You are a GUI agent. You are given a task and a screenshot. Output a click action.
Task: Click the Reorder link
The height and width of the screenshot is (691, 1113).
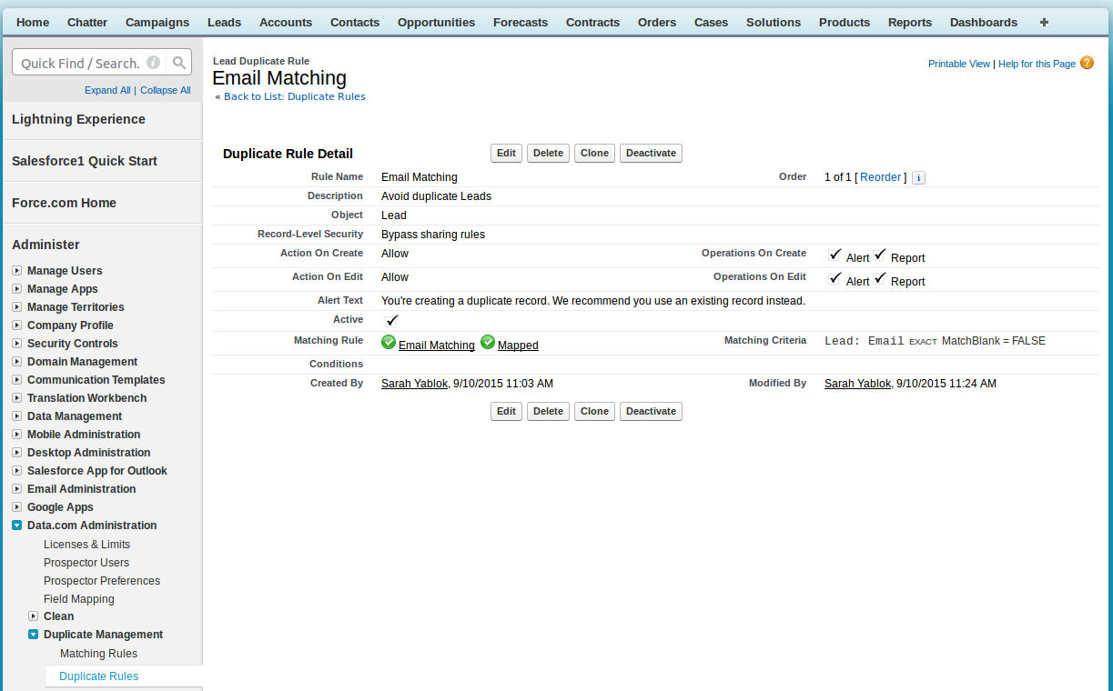point(881,177)
